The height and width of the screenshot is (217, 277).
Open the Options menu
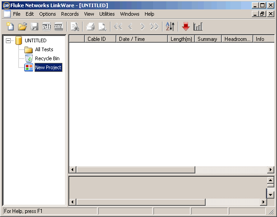[48, 14]
